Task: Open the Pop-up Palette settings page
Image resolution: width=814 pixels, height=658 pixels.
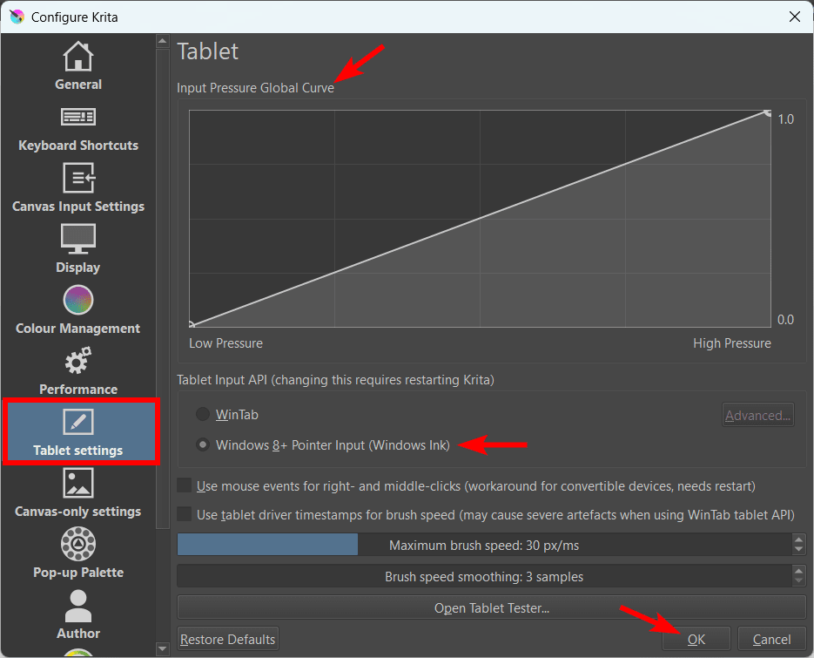Action: [77, 553]
